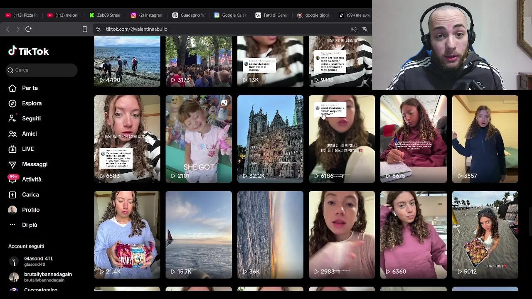Screen dimensions: 532x299
Task: Open the crowd video with 3173 views
Action: (x=199, y=61)
